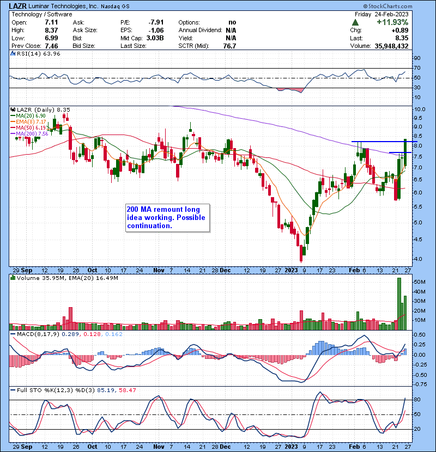Image resolution: width=436 pixels, height=452 pixels.
Task: Click the 80 level on stochastic axis
Action: pyautogui.click(x=417, y=400)
